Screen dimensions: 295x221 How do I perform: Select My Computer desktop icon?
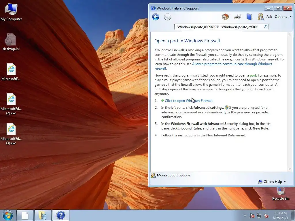click(x=11, y=12)
